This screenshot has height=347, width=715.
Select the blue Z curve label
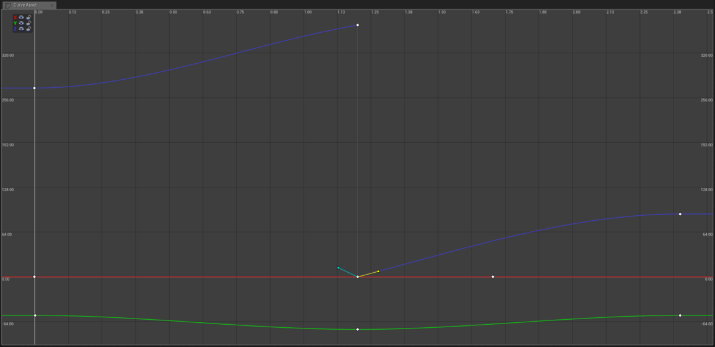coord(15,28)
